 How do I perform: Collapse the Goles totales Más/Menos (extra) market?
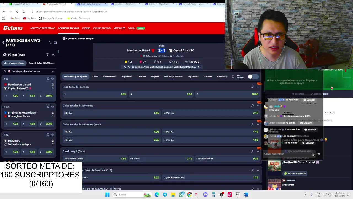point(258,124)
